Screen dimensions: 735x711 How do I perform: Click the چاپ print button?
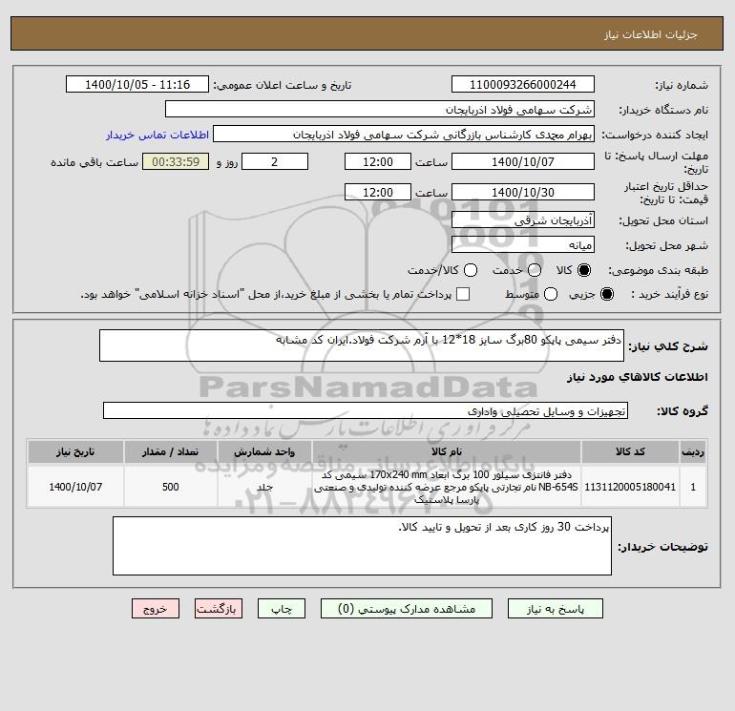point(282,609)
